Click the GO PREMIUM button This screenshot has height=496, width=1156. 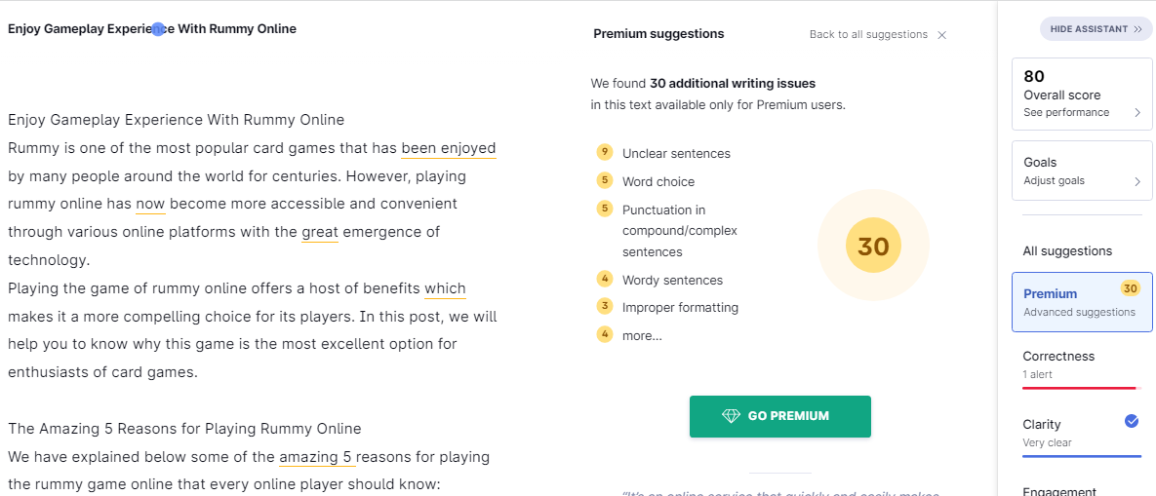point(780,416)
